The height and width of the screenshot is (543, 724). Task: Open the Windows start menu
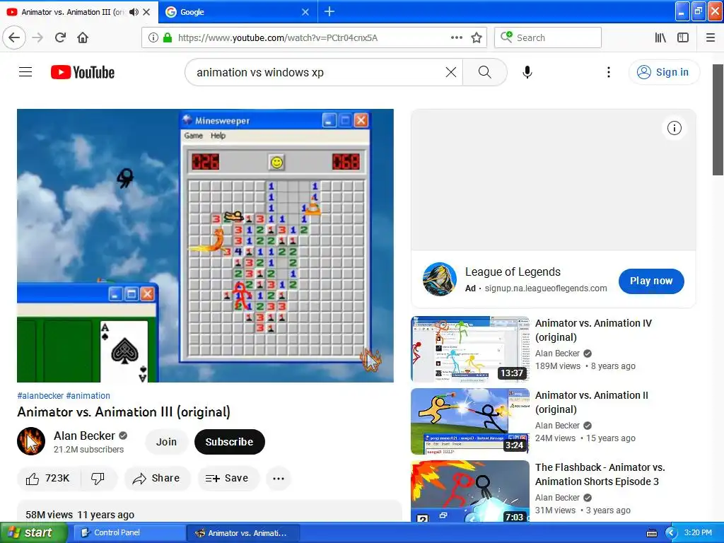click(x=33, y=533)
